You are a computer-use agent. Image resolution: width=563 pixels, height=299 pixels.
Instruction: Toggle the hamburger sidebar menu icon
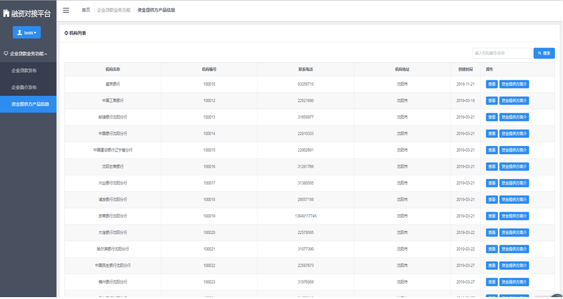[66, 11]
